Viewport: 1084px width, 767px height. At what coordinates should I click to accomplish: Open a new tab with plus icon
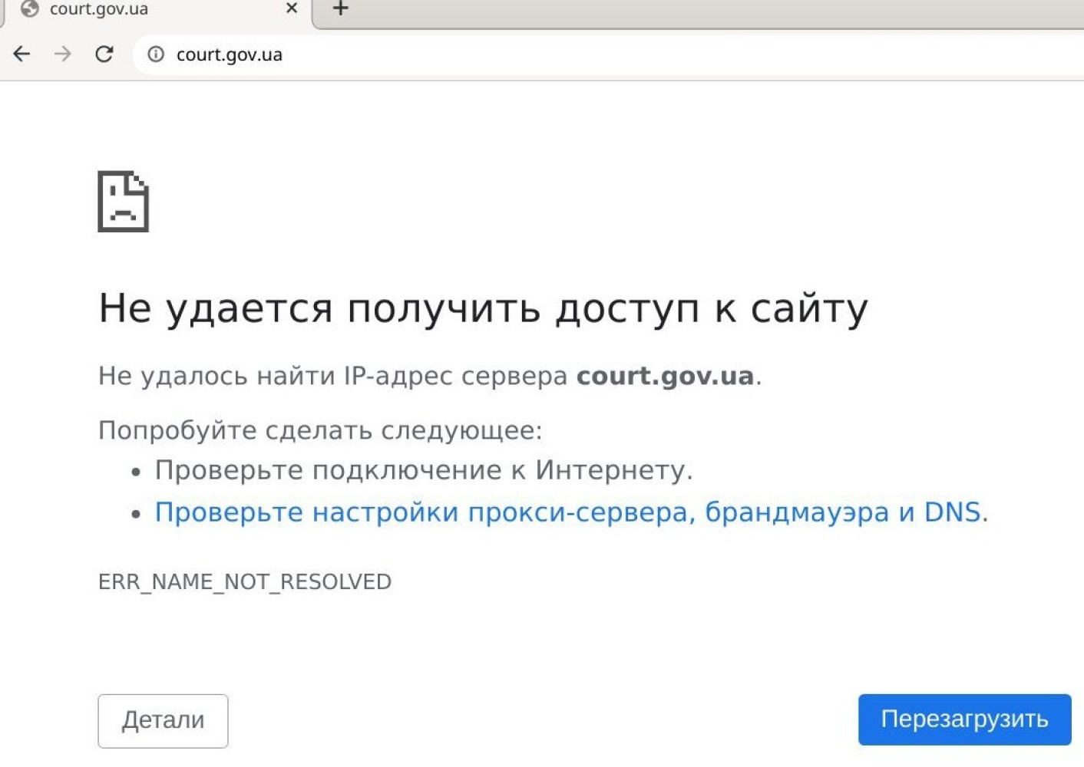[340, 9]
